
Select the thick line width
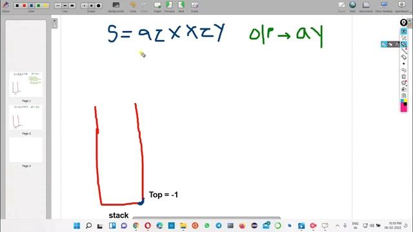72,6
